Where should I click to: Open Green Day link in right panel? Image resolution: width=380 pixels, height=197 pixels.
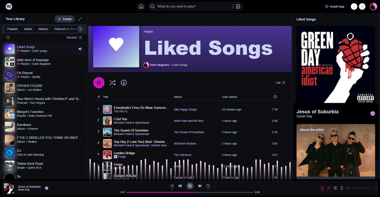304,116
